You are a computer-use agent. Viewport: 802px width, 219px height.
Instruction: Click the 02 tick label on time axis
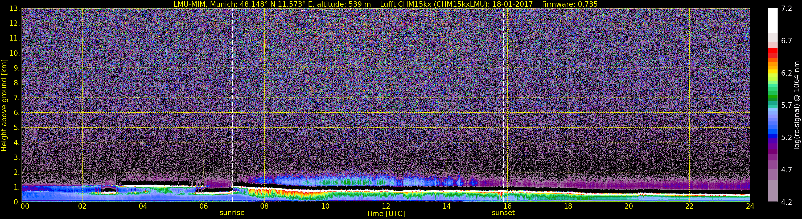pyautogui.click(x=82, y=206)
